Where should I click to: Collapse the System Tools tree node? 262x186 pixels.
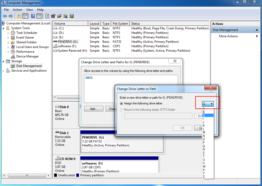tap(3, 28)
